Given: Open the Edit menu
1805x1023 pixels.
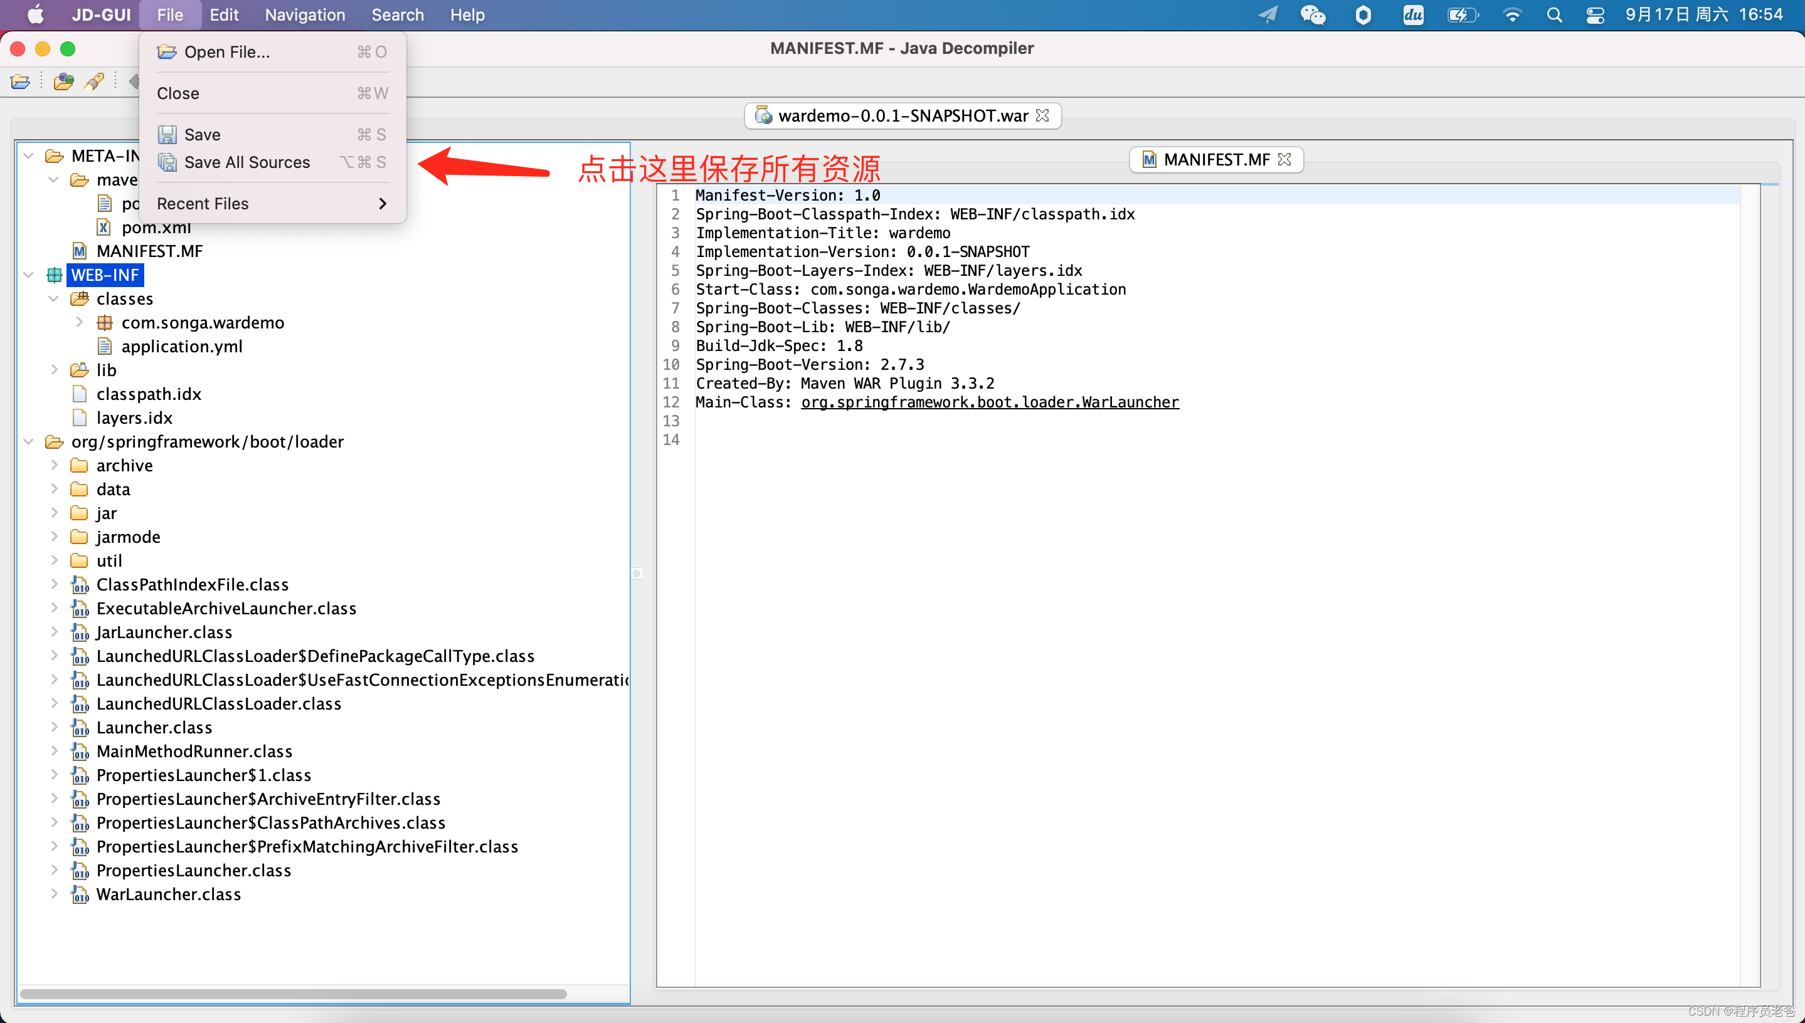Looking at the screenshot, I should tap(225, 15).
